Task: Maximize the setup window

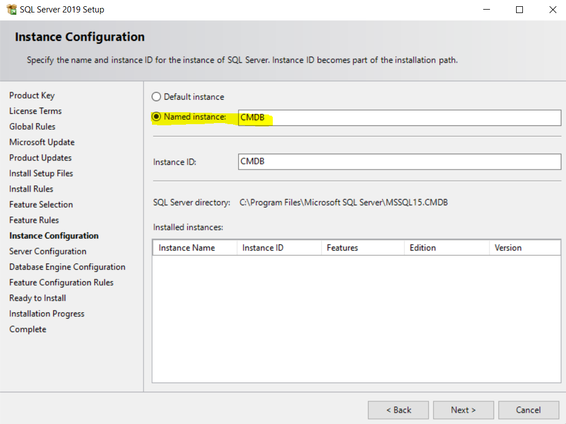Action: coord(519,10)
